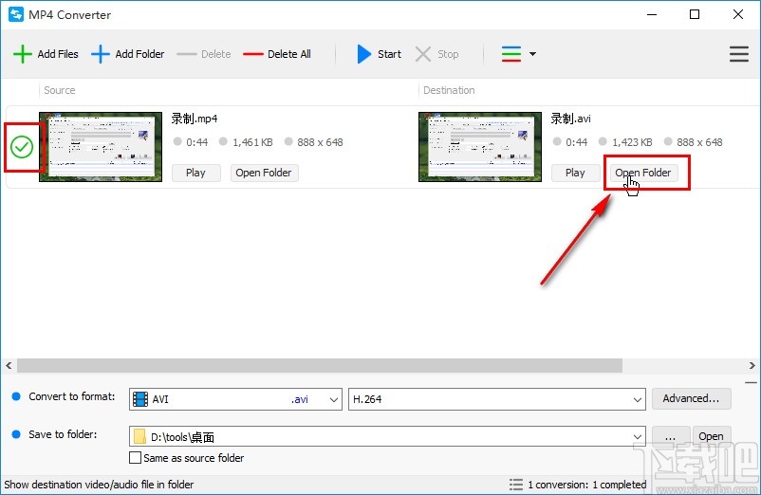Screen dimensions: 761x495
Task: Open the hamburger menu on the right
Action: [739, 54]
